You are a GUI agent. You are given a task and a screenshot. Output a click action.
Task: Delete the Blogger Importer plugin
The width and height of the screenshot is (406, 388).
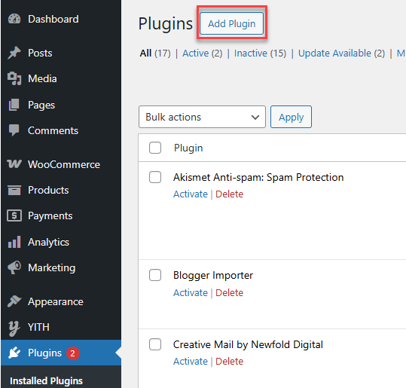[x=230, y=292]
